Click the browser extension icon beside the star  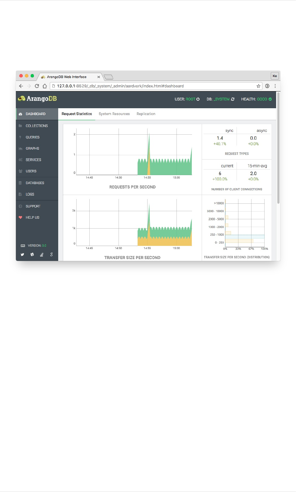click(267, 86)
